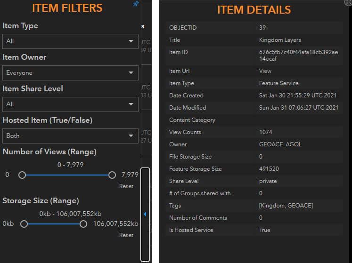Click the Item Type value Feature Service
This screenshot has height=263, width=352.
point(278,83)
